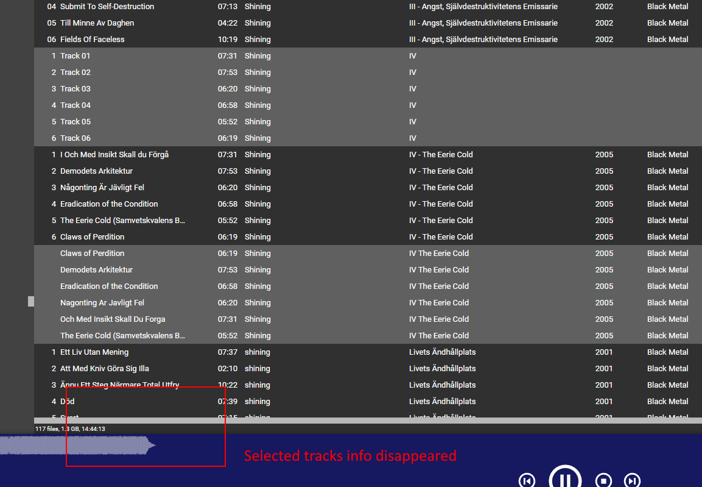
Task: Select the 'Track 05' row
Action: [x=368, y=122]
